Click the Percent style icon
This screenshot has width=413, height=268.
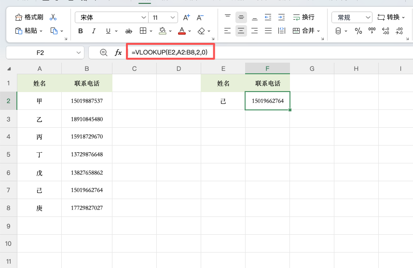click(x=358, y=31)
